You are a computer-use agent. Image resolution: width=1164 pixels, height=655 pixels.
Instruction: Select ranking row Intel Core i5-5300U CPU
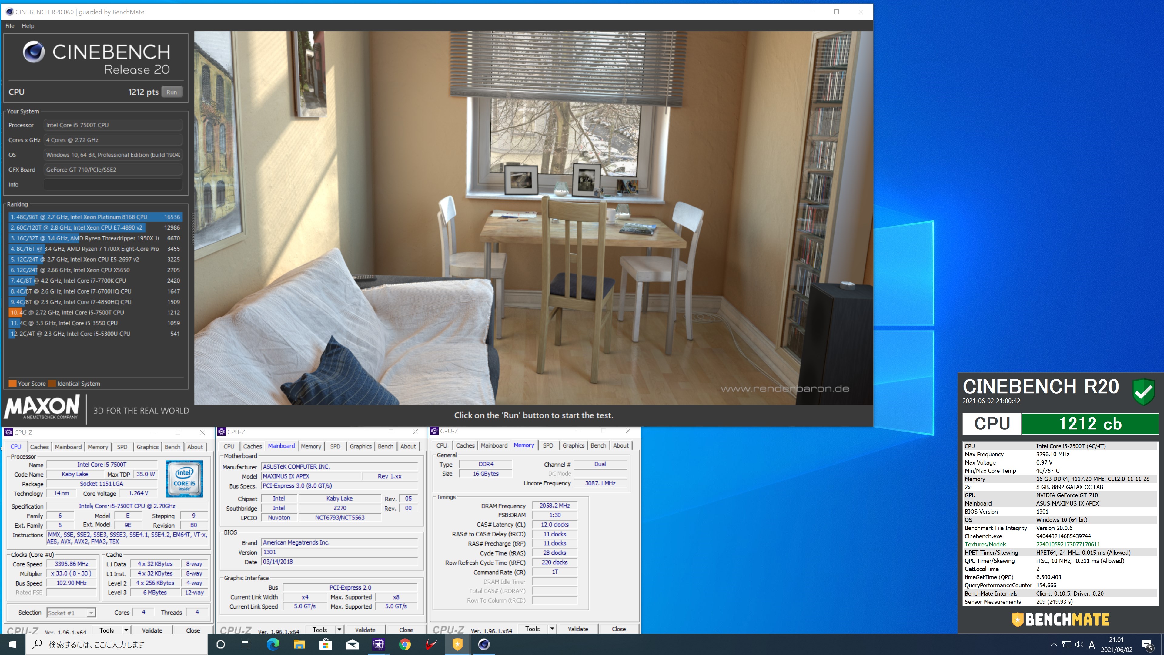(x=95, y=334)
